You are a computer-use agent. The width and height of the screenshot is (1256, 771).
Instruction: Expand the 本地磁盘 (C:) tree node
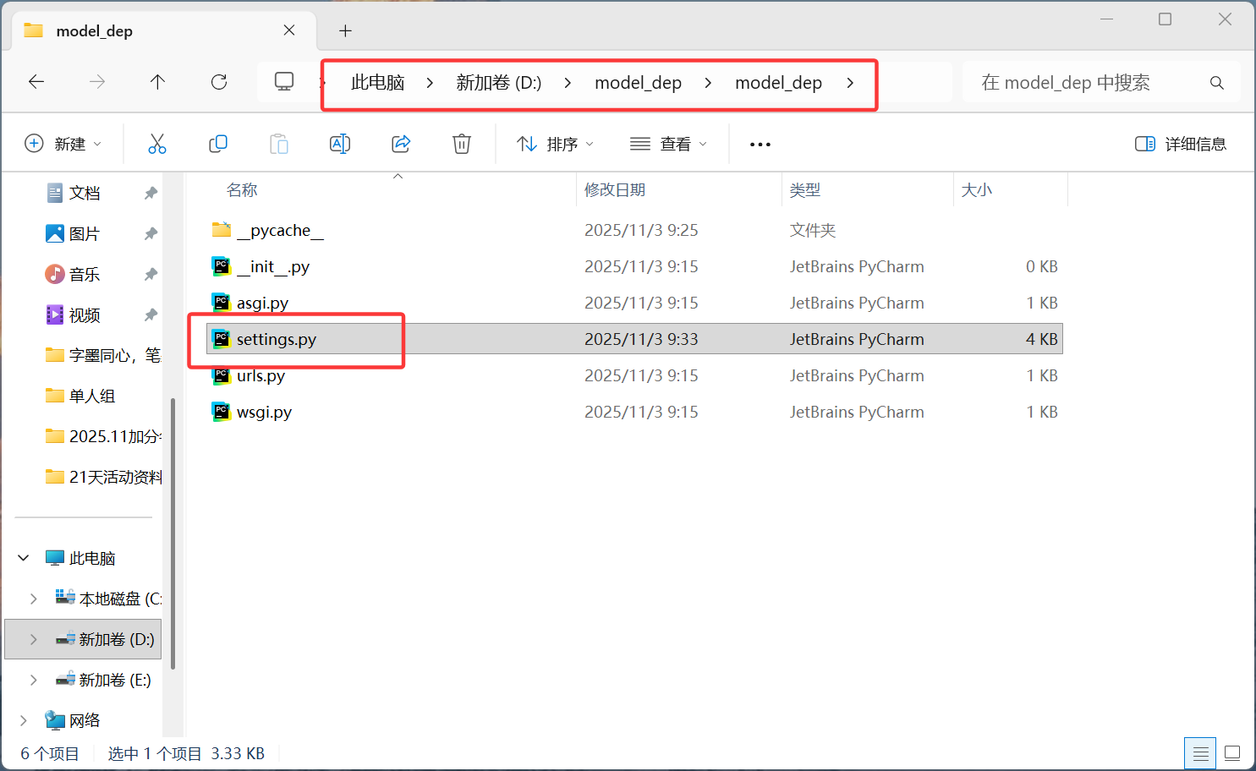pyautogui.click(x=34, y=599)
